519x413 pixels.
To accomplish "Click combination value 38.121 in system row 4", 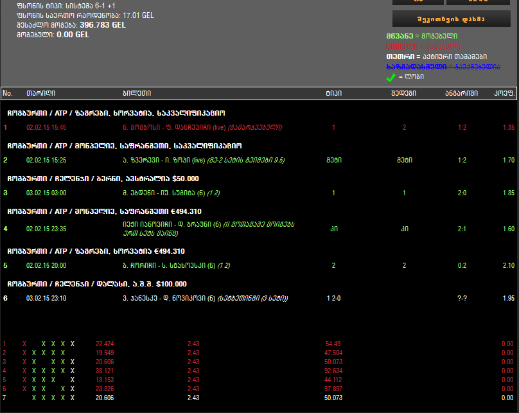I will [105, 371].
